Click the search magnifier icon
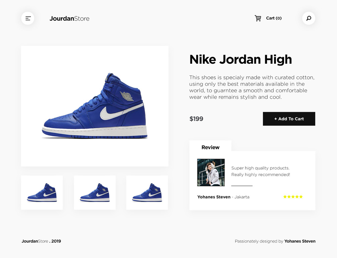 pos(308,18)
